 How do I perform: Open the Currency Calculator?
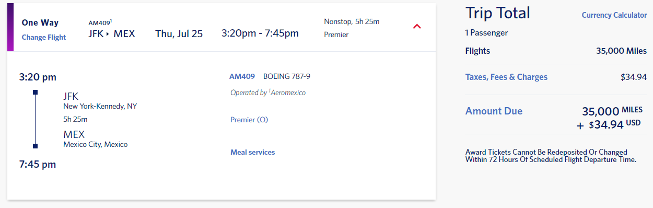click(x=614, y=15)
